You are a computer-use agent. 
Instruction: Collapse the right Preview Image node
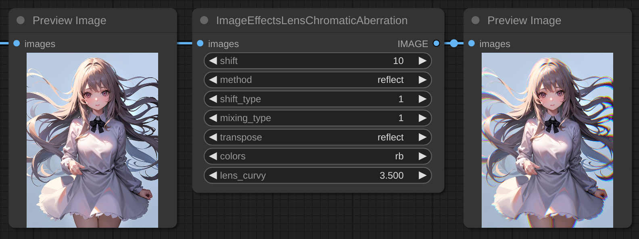click(x=476, y=20)
